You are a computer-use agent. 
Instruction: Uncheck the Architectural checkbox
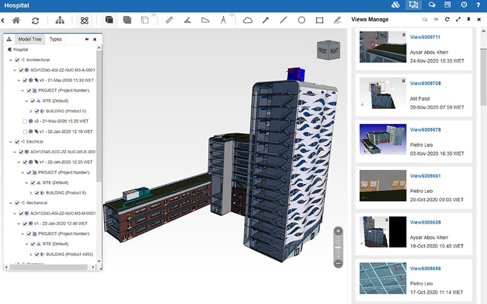pyautogui.click(x=17, y=60)
